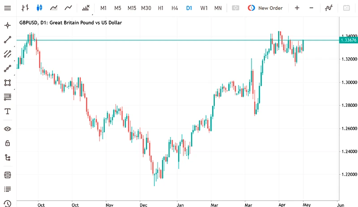
Task: Select M30 timeframe
Action: [x=146, y=8]
